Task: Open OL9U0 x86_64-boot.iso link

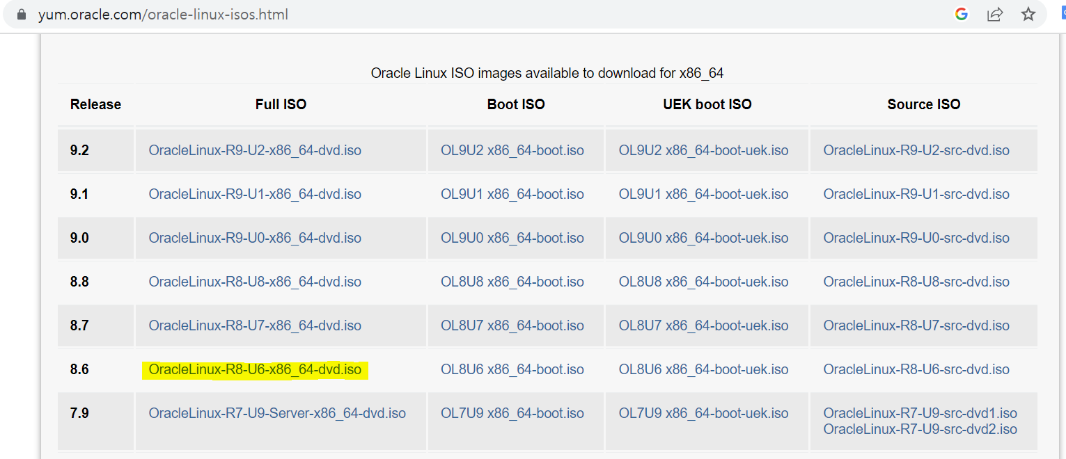Action: (512, 238)
